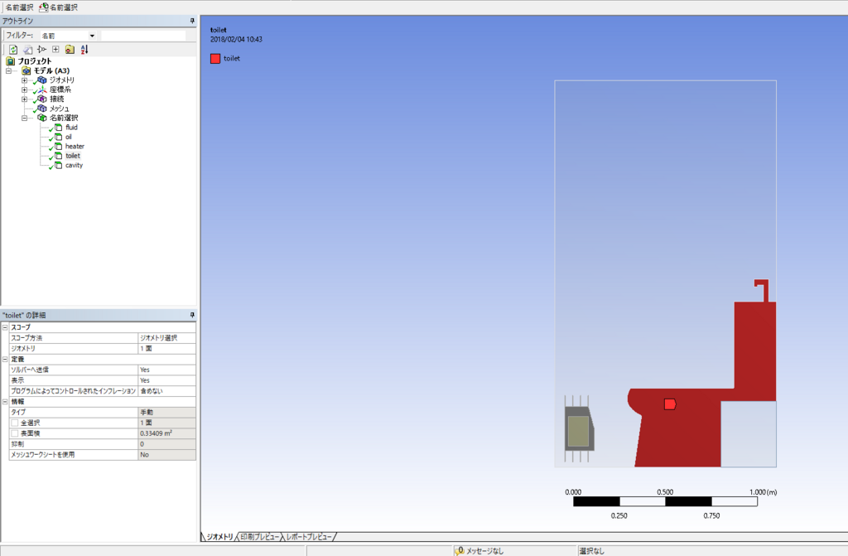Select the メッシュ tree node
This screenshot has height=556, width=848.
click(x=59, y=109)
